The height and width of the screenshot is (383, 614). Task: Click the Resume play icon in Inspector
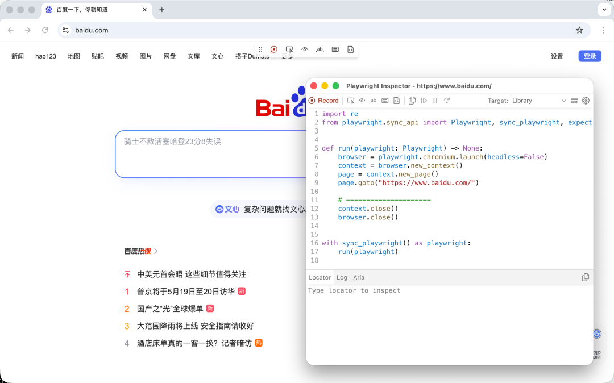click(x=424, y=101)
